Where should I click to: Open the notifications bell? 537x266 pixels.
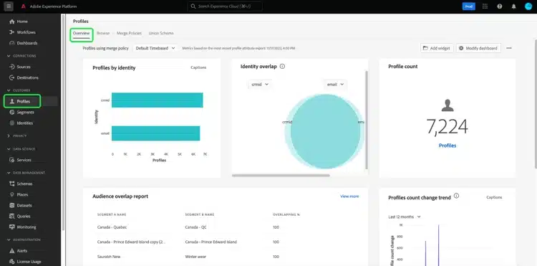coord(513,6)
